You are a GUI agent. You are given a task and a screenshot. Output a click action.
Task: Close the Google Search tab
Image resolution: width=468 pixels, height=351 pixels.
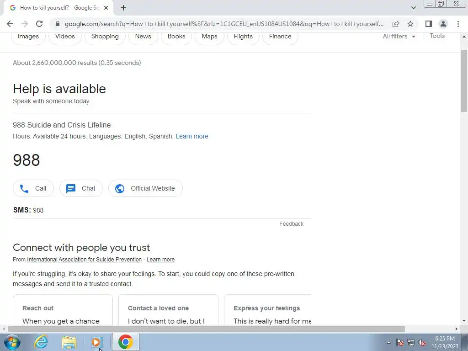pyautogui.click(x=106, y=8)
